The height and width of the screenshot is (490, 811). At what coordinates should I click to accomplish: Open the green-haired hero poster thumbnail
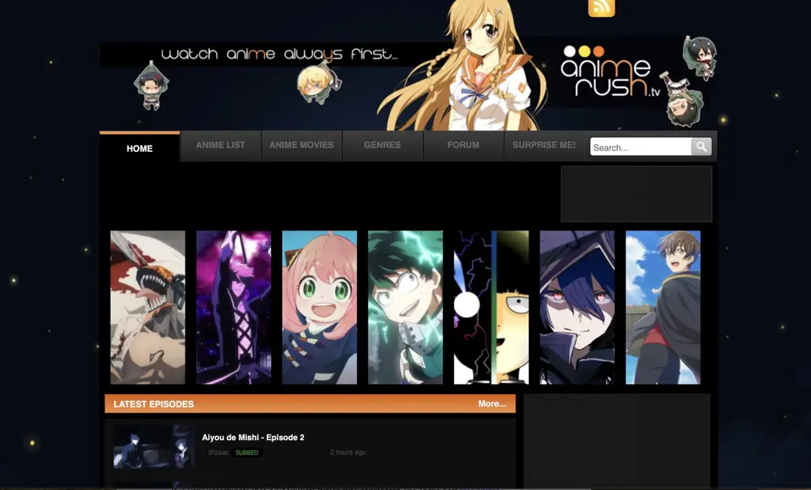coord(405,308)
